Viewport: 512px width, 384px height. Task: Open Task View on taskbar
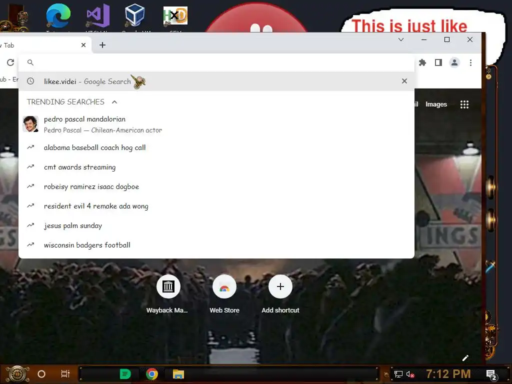tap(65, 374)
